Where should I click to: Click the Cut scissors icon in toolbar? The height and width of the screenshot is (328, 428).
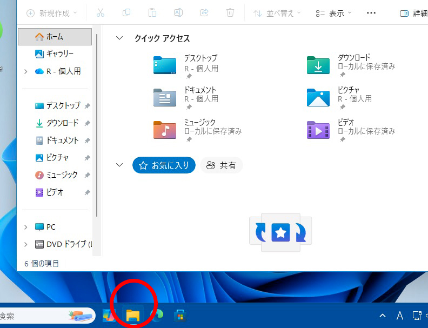(x=101, y=13)
